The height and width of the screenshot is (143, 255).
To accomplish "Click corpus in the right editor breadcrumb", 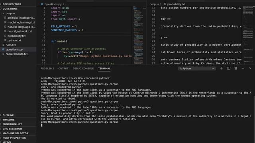I will (x=154, y=4).
